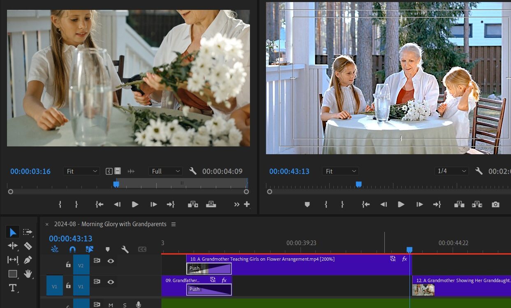Step forward one frame in Program monitor
Viewport: 511px width, 308px height.
click(x=419, y=204)
